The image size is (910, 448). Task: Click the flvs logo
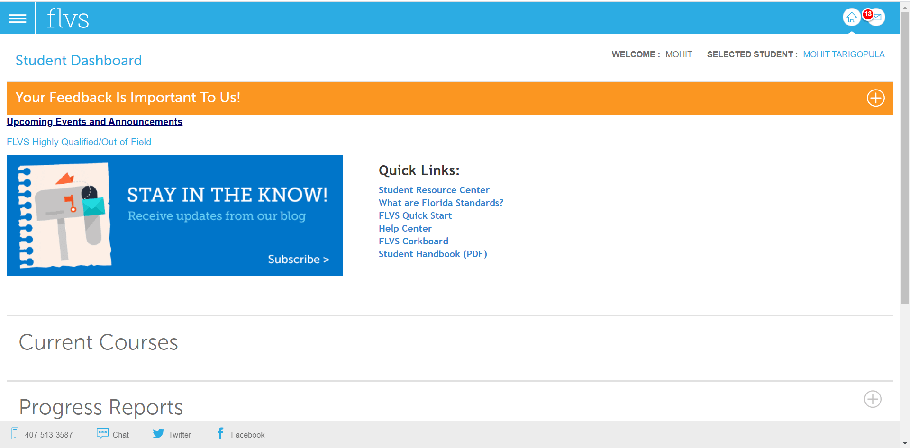[x=68, y=18]
